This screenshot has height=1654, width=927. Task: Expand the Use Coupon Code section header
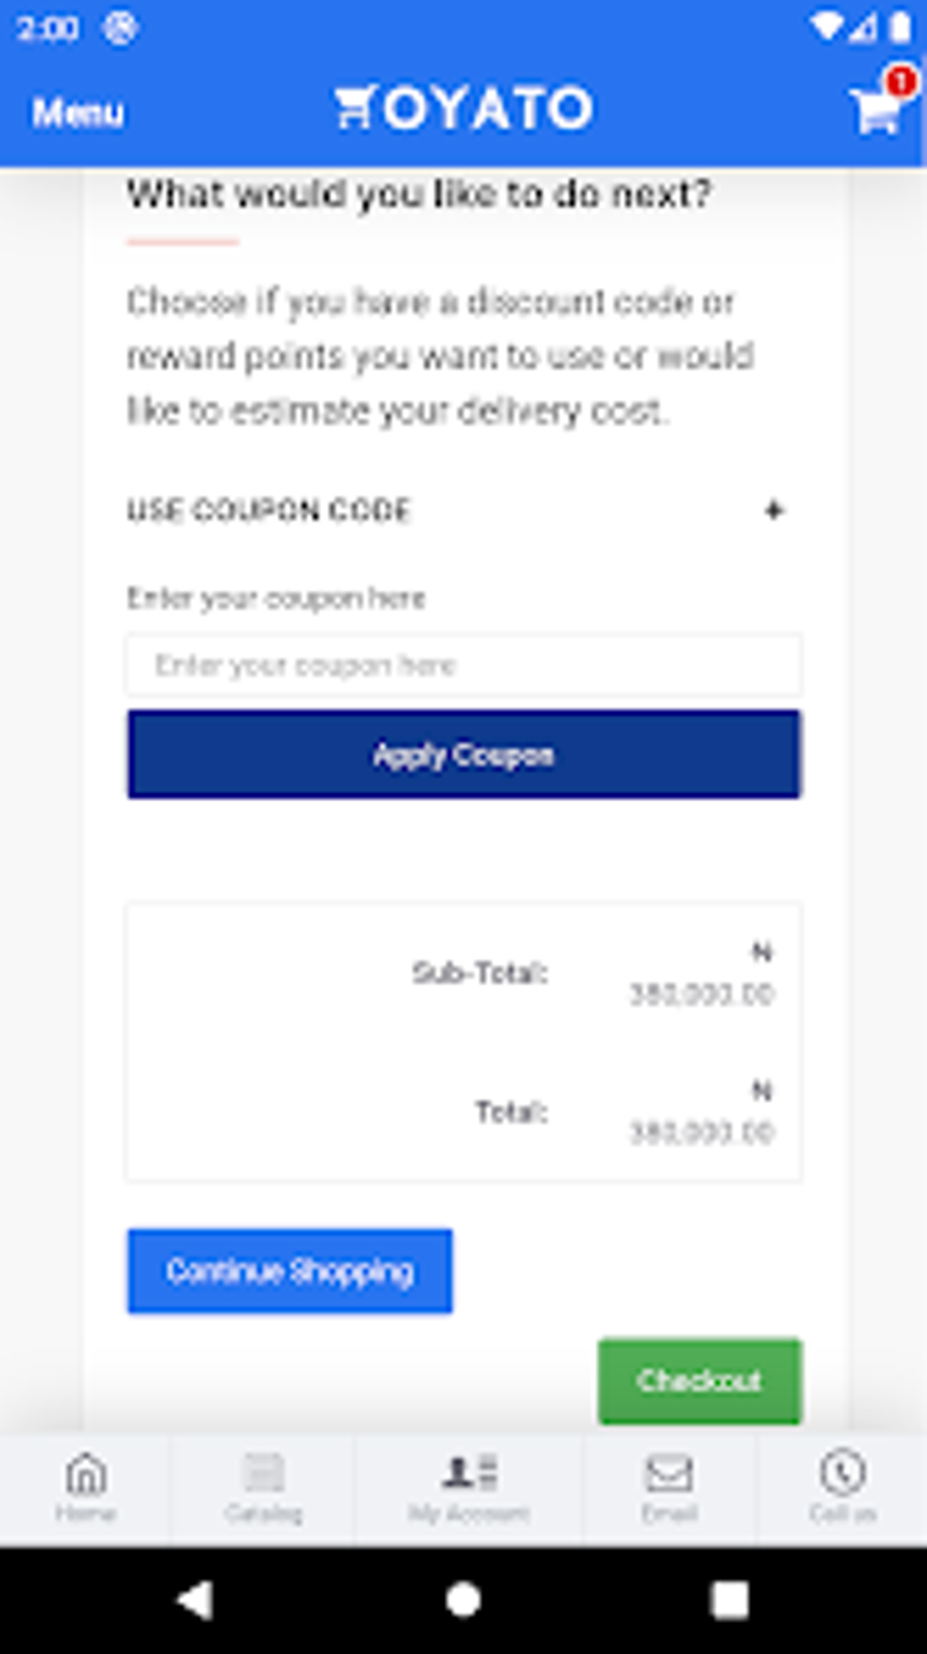coord(269,510)
